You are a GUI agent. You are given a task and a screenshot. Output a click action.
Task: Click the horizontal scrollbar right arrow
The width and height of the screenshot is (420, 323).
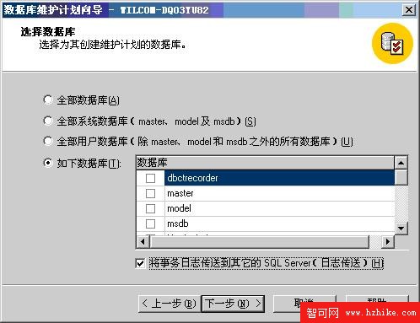(388, 242)
